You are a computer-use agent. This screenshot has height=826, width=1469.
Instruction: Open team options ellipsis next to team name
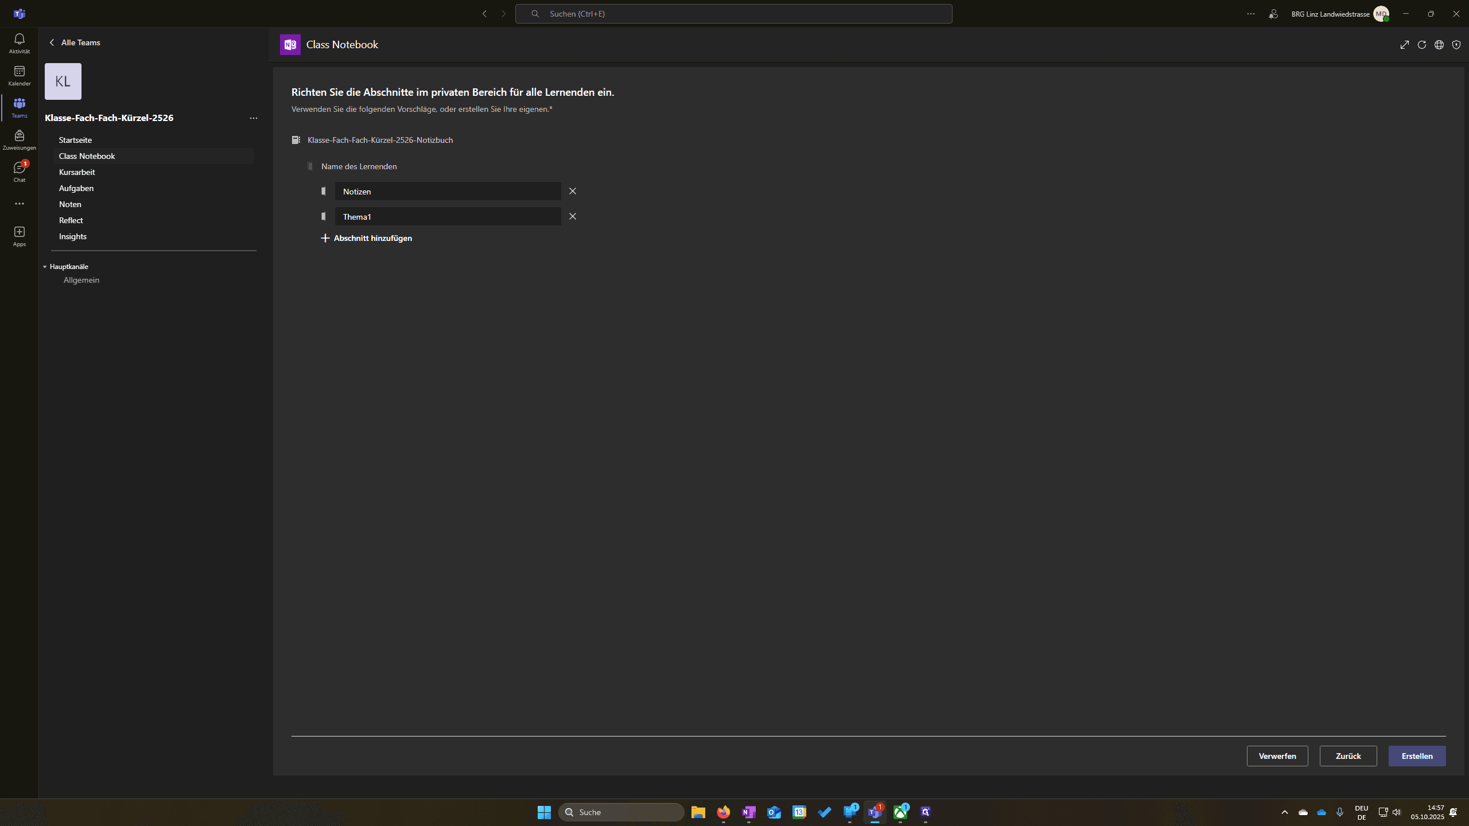pyautogui.click(x=253, y=118)
